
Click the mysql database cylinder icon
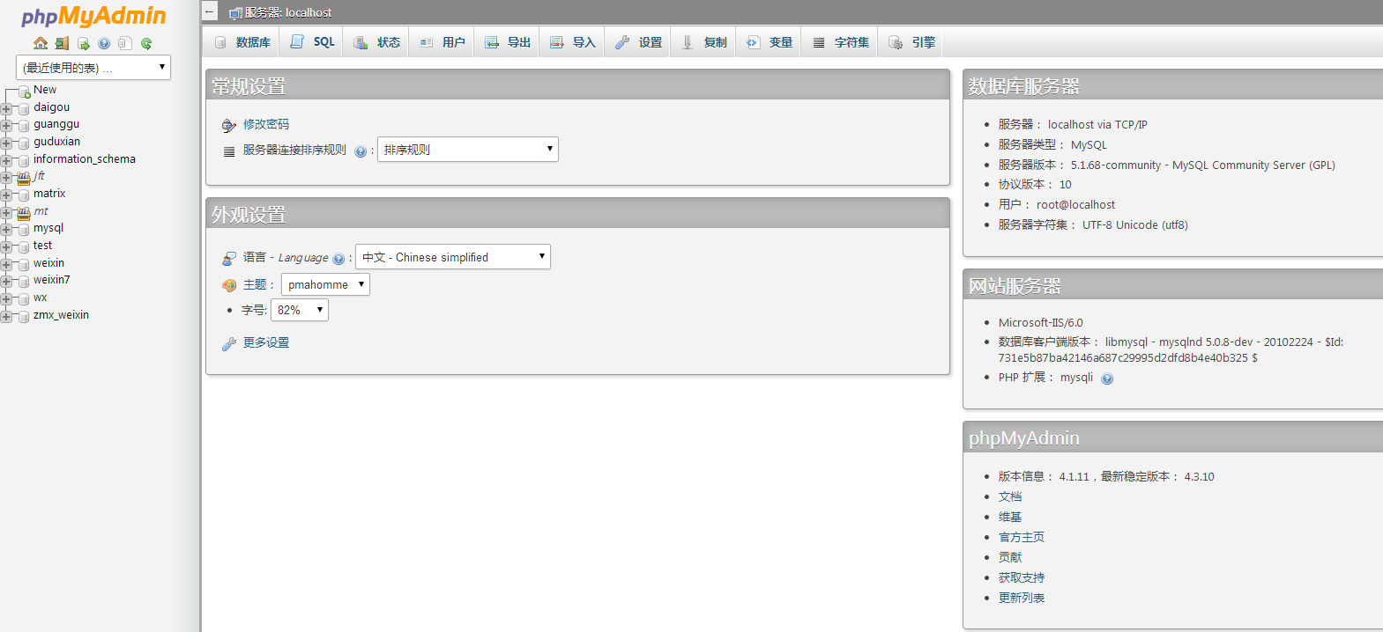point(24,229)
